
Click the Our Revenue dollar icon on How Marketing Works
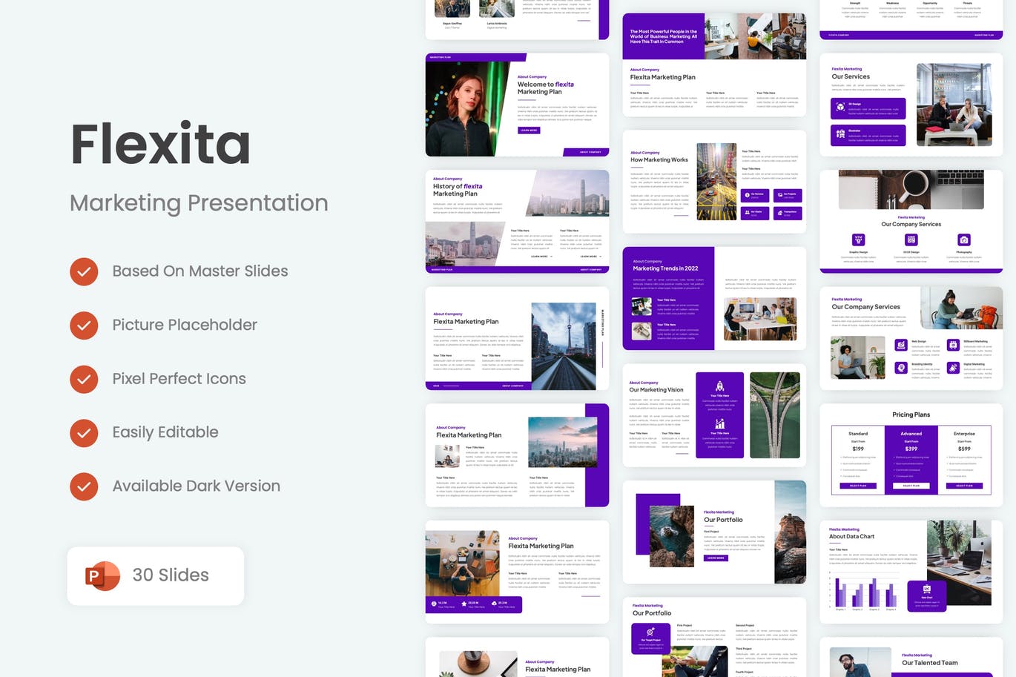click(747, 195)
